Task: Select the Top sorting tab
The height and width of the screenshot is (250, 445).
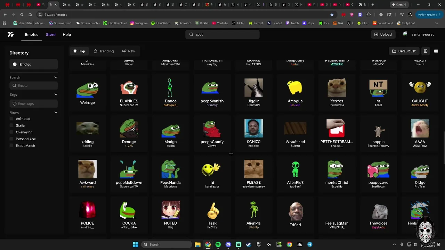Action: (79, 51)
